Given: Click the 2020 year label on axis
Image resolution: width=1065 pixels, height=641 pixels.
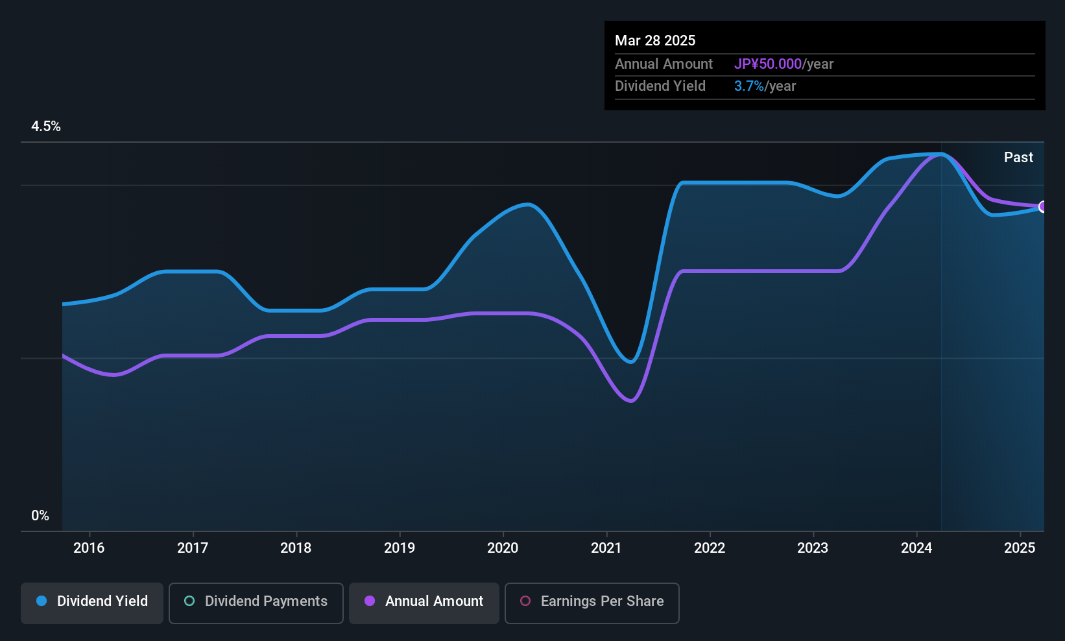Looking at the screenshot, I should 503,548.
